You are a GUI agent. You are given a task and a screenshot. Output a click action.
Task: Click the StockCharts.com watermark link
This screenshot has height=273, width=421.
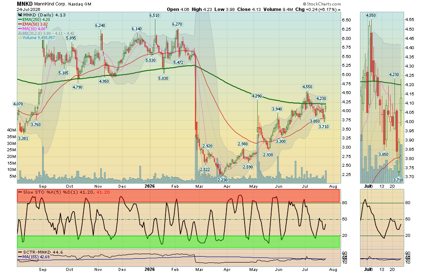(322, 4)
